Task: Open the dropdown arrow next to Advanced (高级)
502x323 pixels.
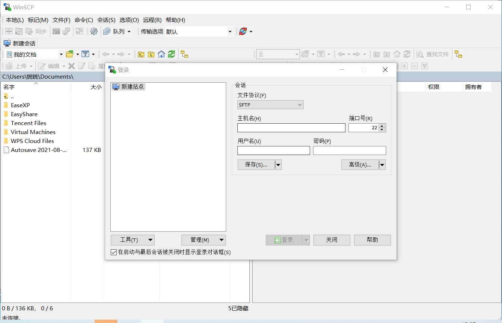Action: [x=382, y=165]
